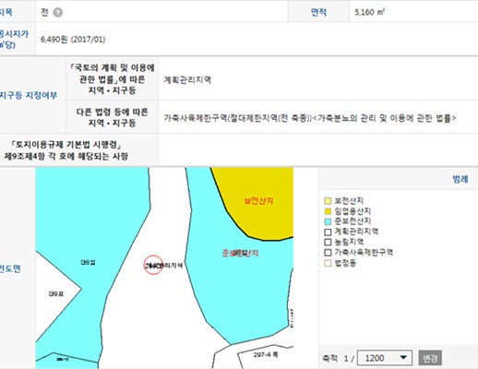
Task: Click the 준보전산지 red label on map
Action: (x=240, y=253)
